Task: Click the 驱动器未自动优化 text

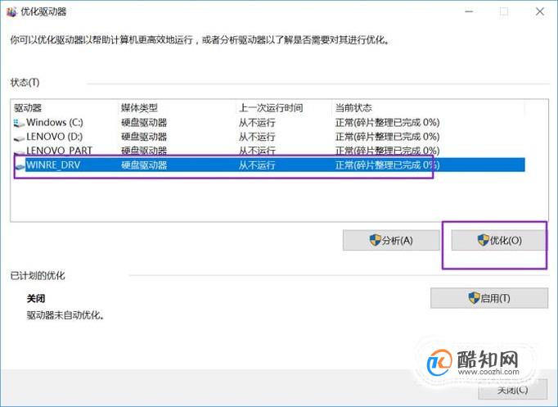Action: point(65,315)
